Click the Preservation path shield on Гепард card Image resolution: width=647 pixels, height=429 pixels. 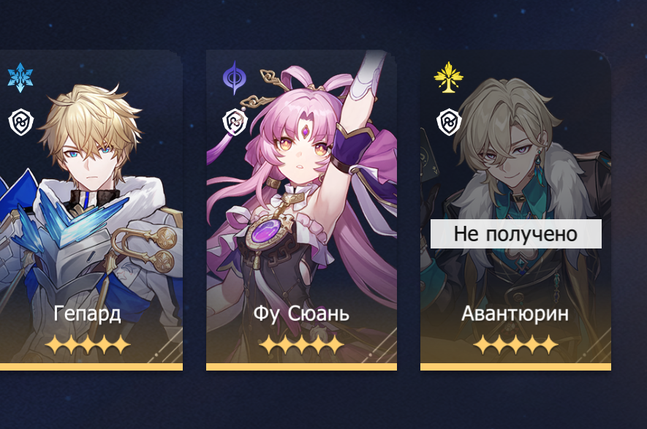[x=20, y=122]
